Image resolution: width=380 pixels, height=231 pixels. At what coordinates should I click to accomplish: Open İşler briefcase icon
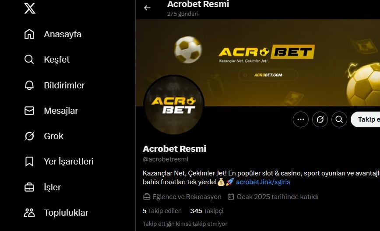click(29, 187)
